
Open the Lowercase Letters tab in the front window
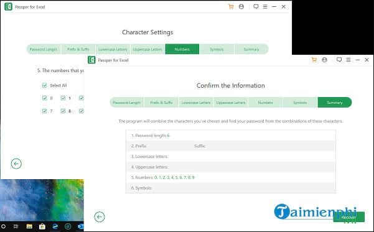point(196,103)
